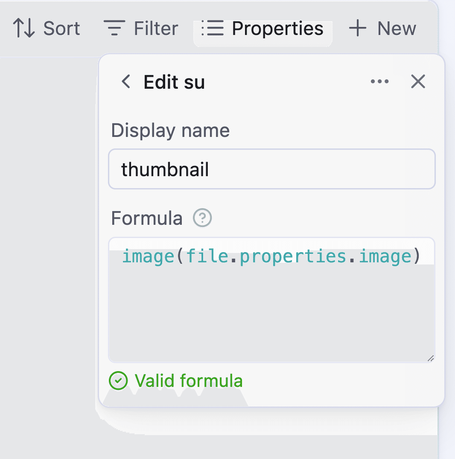
Task: Click the 'Valid formula' status text
Action: click(x=189, y=381)
